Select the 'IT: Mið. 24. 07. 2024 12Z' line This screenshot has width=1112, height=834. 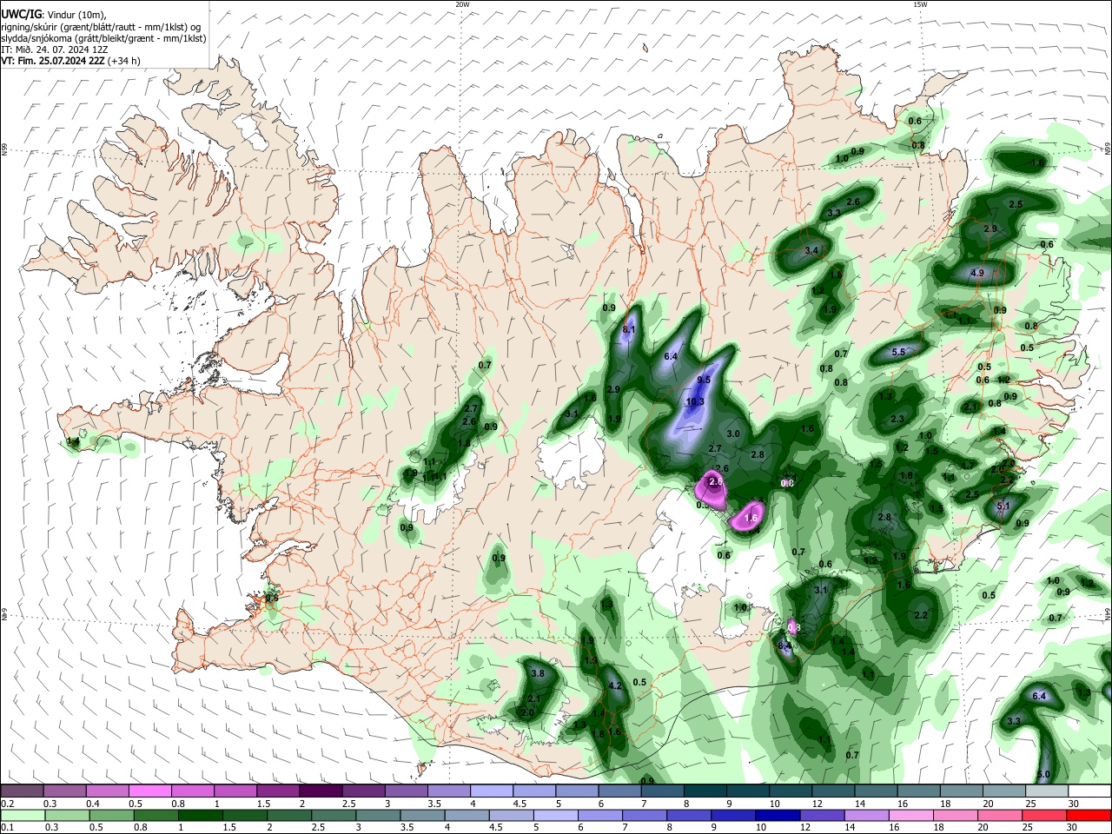[x=54, y=50]
